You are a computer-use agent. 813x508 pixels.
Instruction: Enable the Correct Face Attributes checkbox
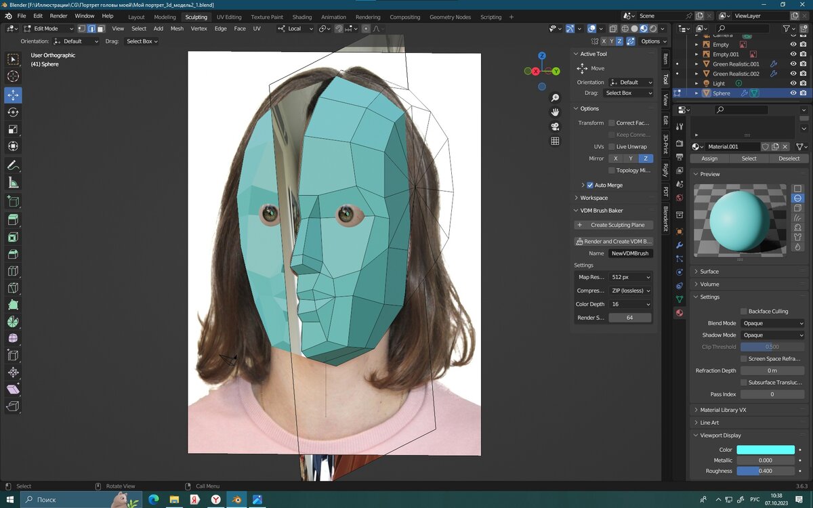pos(612,123)
